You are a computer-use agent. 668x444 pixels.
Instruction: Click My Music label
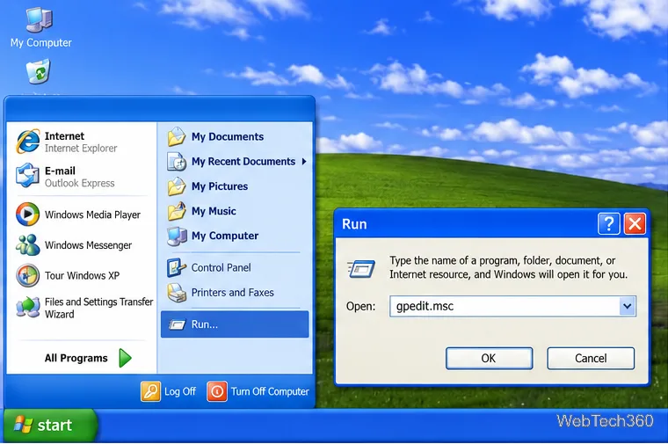coord(214,211)
